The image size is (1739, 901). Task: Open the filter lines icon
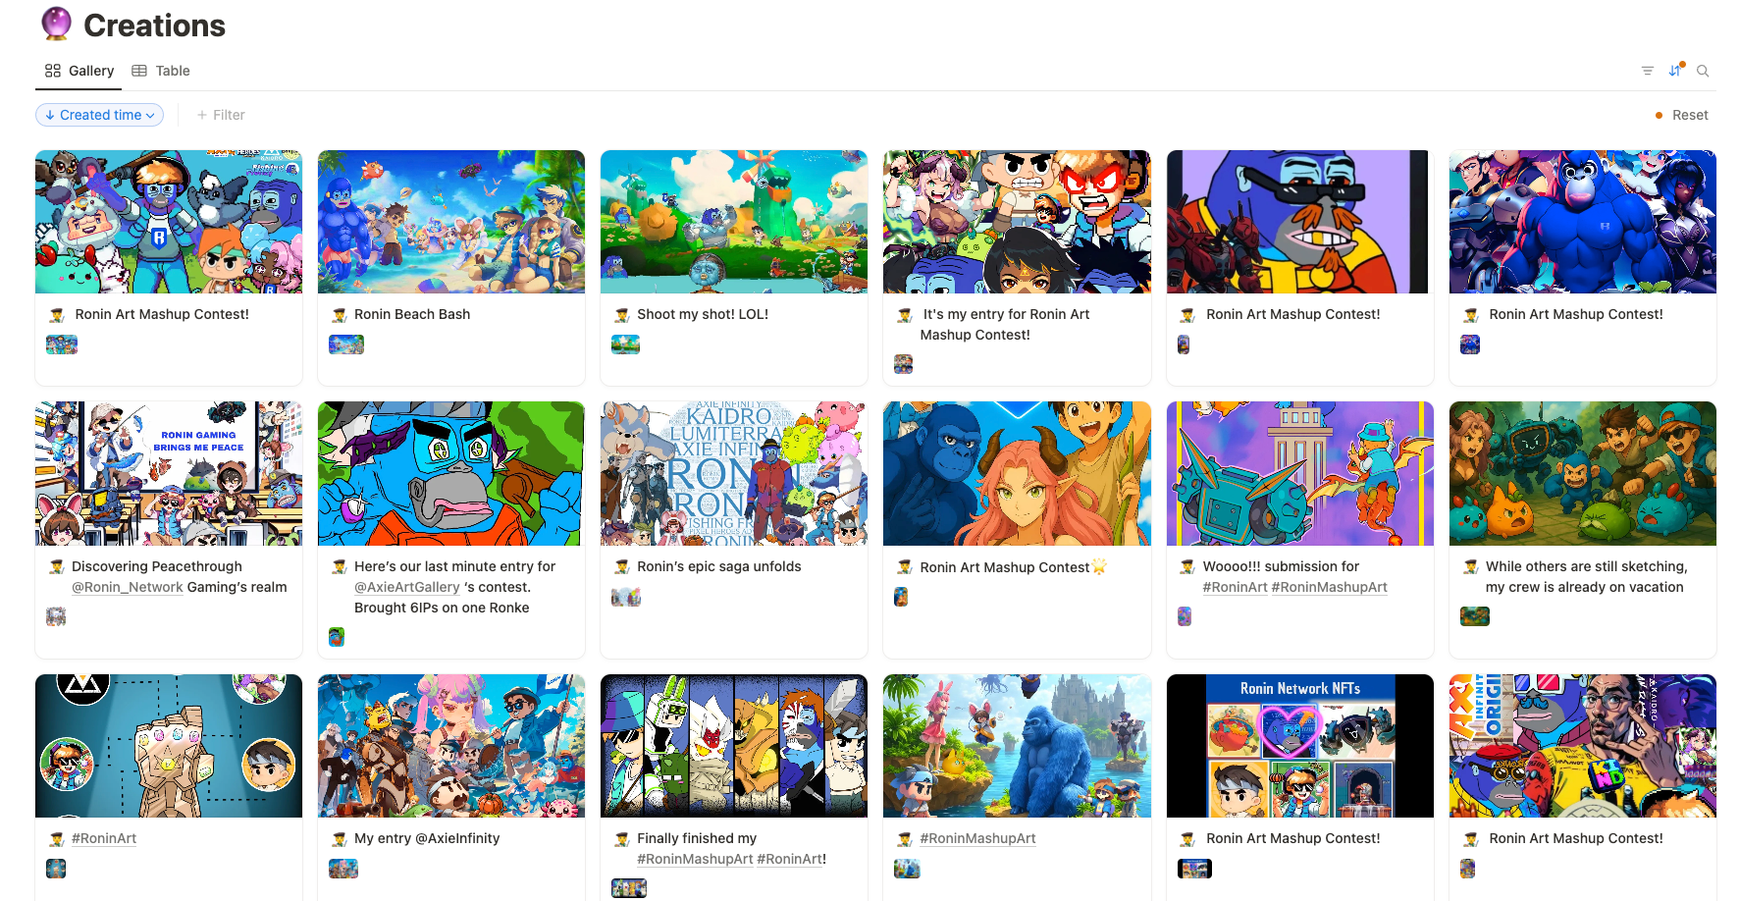point(1648,71)
